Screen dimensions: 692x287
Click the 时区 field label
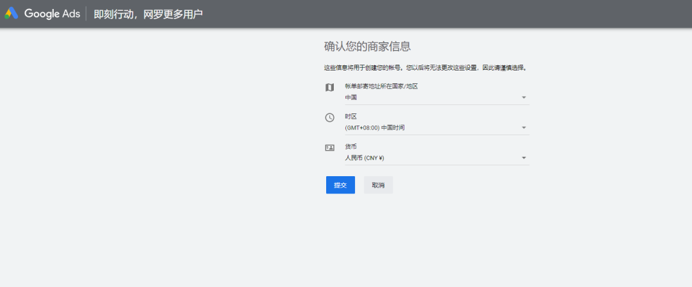[351, 117]
